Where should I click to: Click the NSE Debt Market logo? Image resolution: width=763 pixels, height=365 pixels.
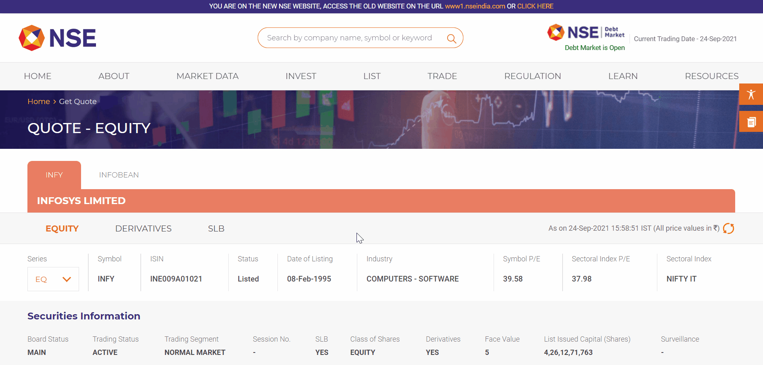[x=586, y=33]
